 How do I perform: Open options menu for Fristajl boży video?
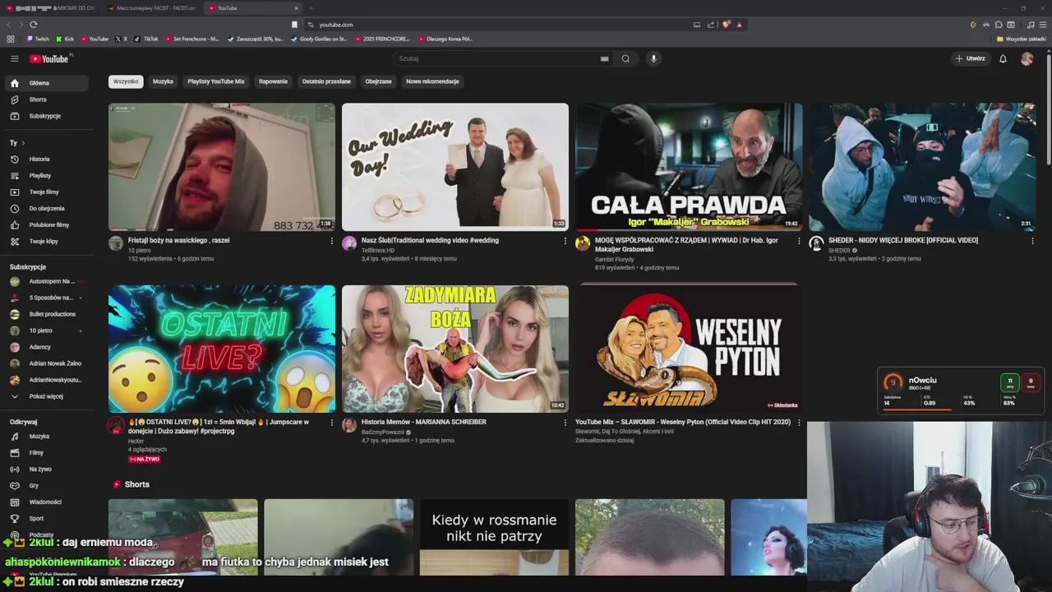(x=332, y=241)
